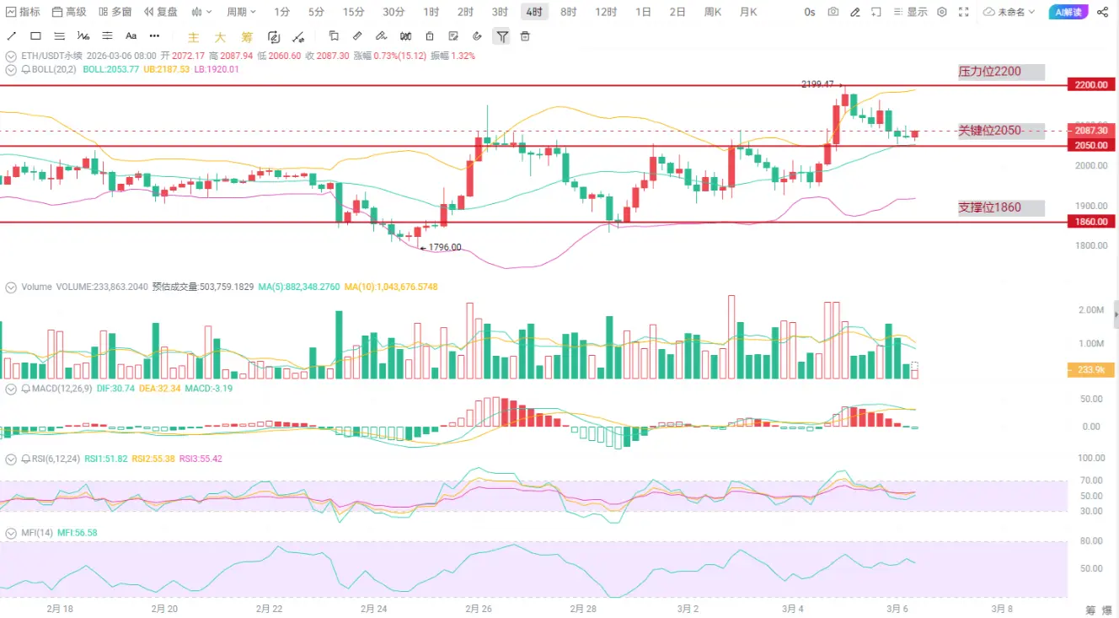Open the candlestick chart type dropdown

point(201,12)
